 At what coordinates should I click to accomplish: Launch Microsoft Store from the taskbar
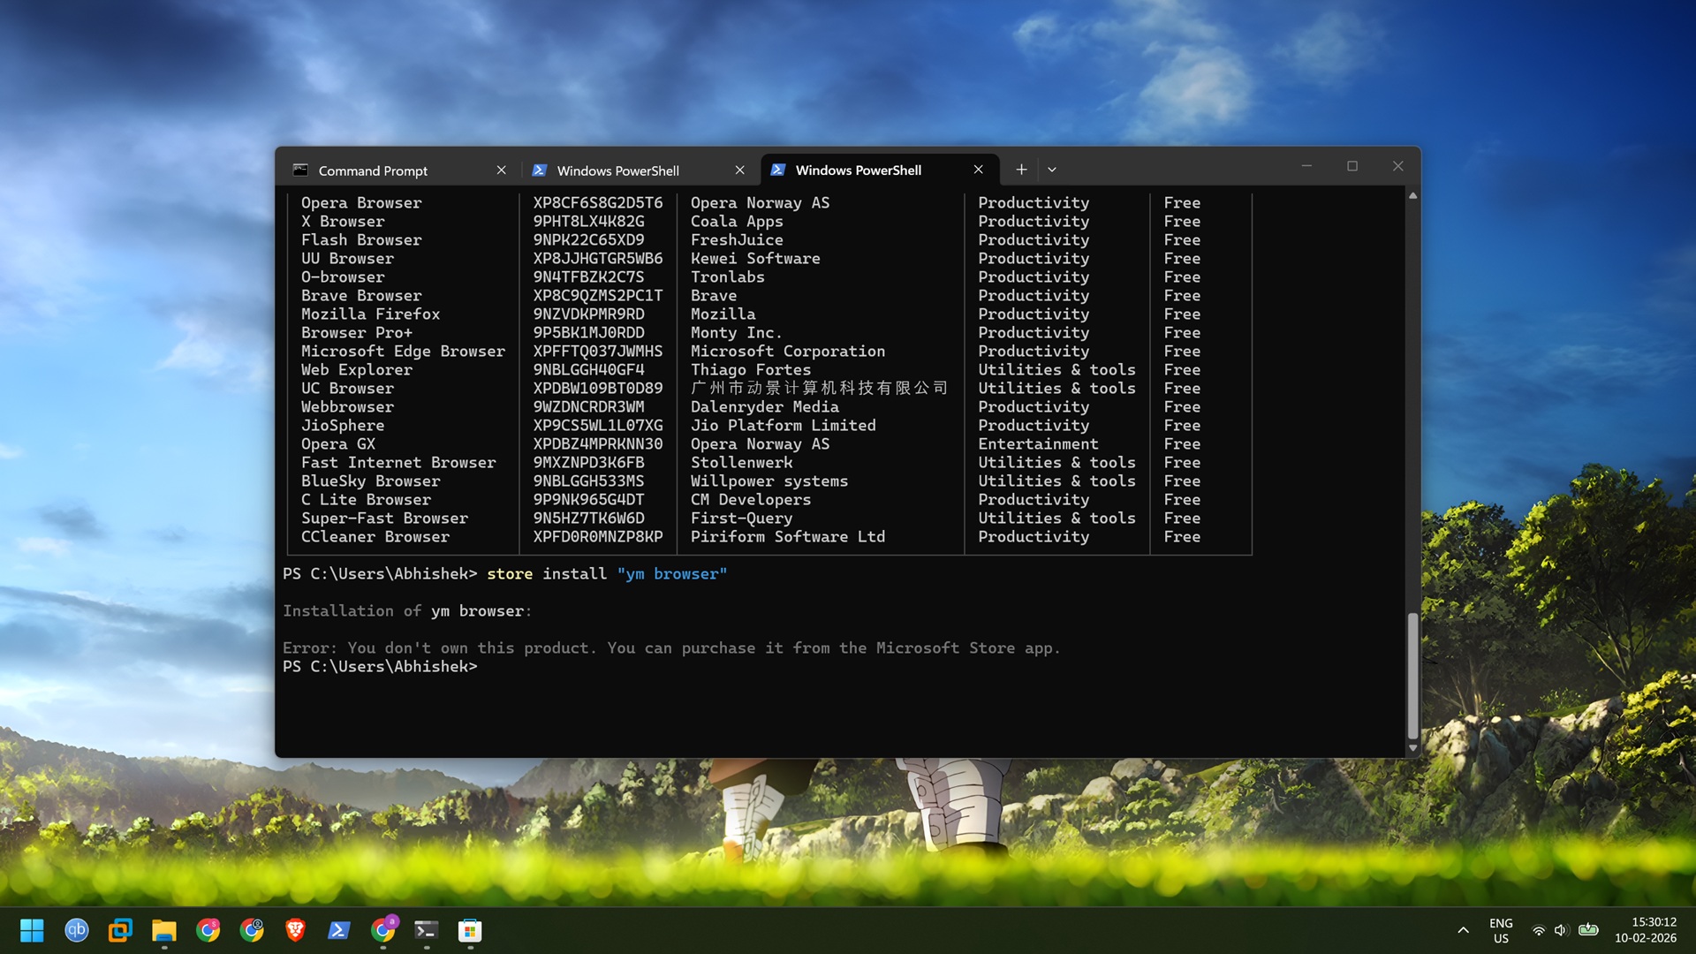[469, 930]
